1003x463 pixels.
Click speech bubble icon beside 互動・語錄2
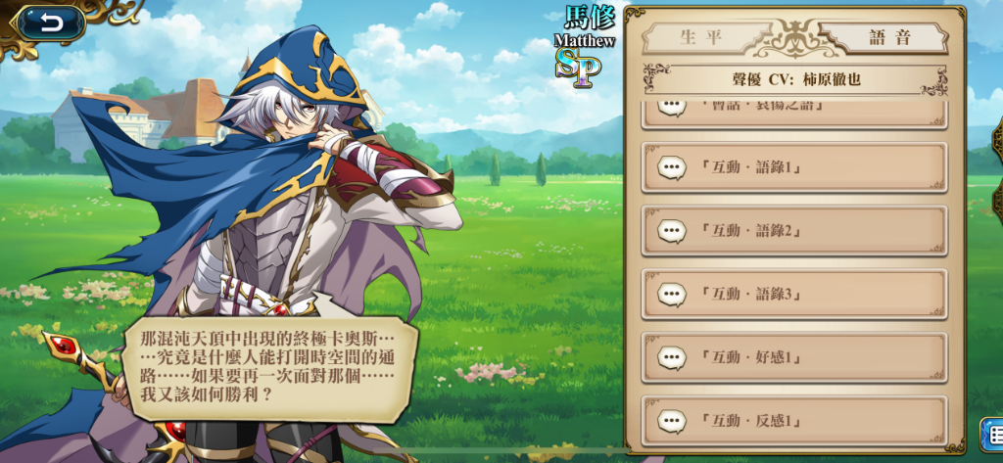pos(672,231)
